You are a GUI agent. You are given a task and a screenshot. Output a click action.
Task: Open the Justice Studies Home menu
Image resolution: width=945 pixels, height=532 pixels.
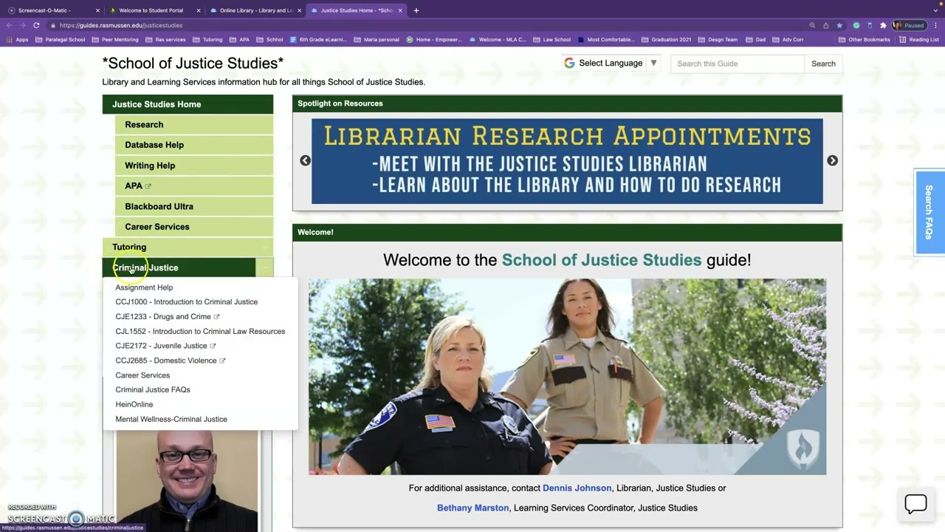click(x=188, y=104)
